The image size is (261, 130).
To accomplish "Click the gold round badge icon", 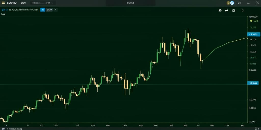I will point(228,3).
